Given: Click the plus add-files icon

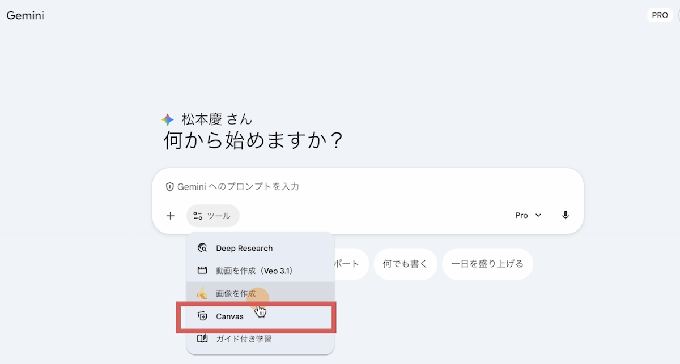Looking at the screenshot, I should click(x=171, y=216).
